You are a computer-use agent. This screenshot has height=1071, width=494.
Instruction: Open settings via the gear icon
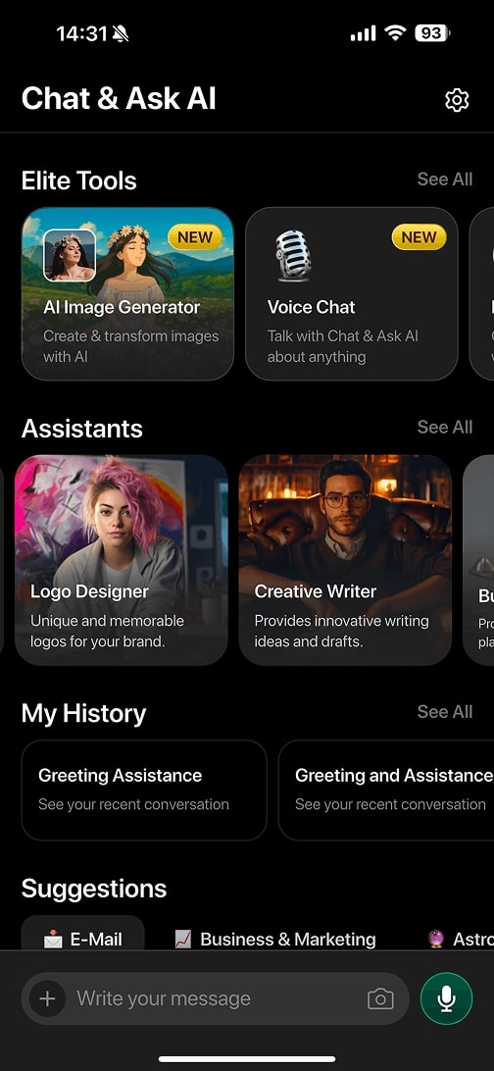coord(457,100)
